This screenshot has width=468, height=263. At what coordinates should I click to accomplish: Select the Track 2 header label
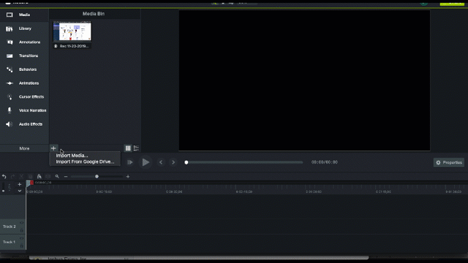pos(10,226)
